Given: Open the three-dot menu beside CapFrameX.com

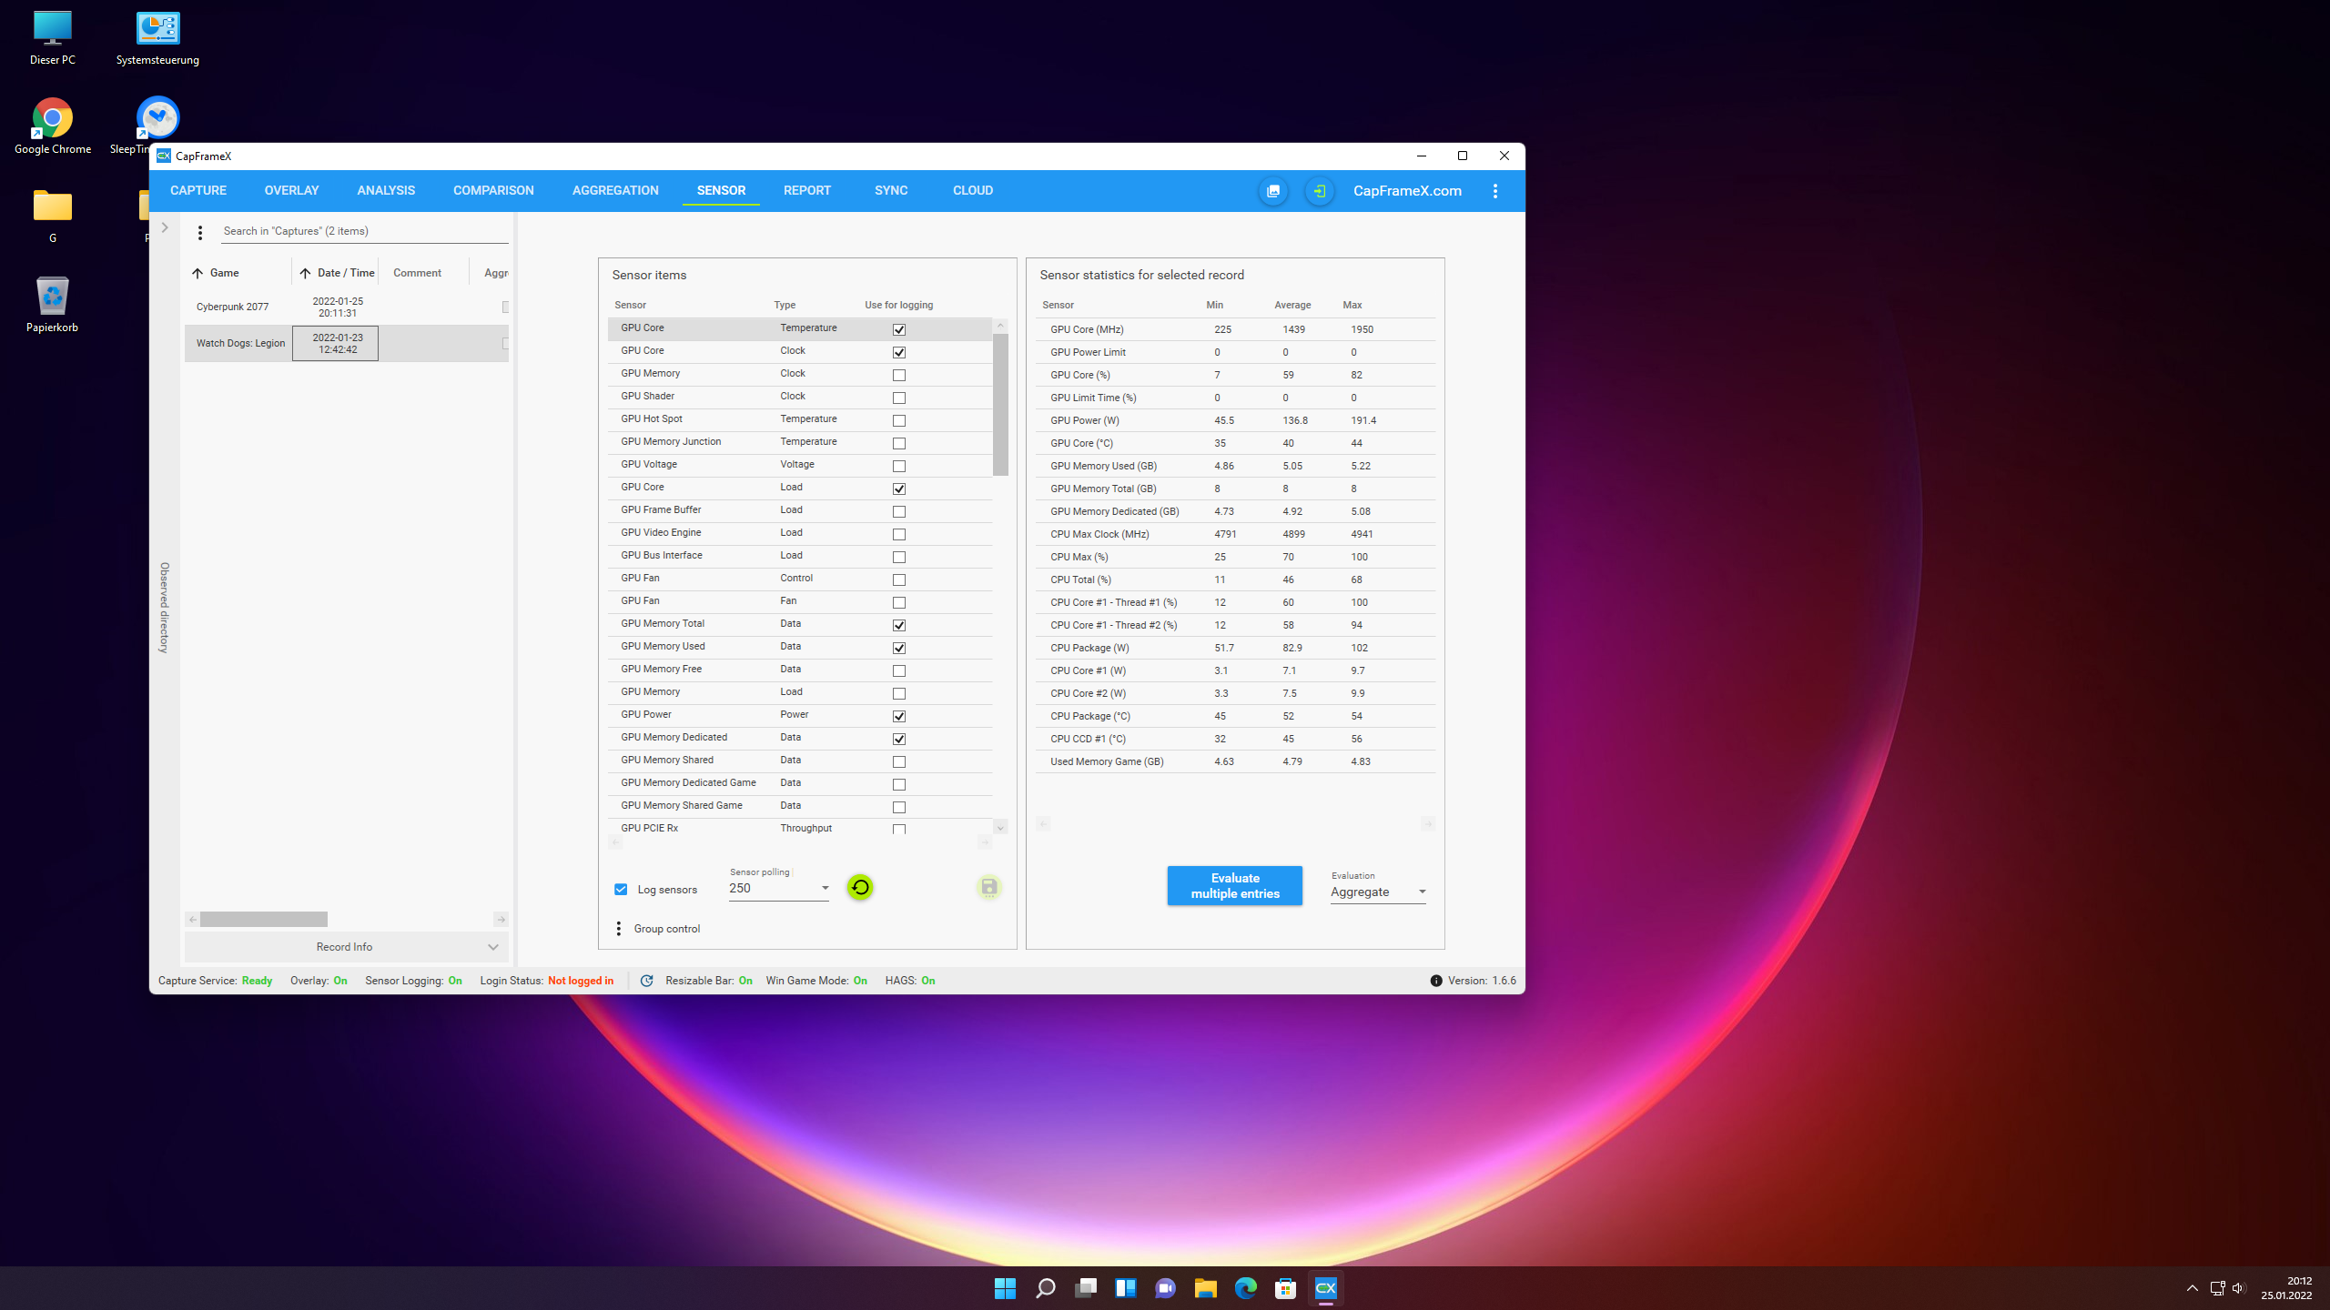Looking at the screenshot, I should 1494,191.
